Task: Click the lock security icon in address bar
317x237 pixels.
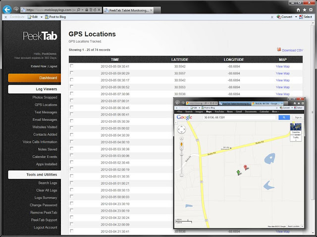Action: (87, 10)
